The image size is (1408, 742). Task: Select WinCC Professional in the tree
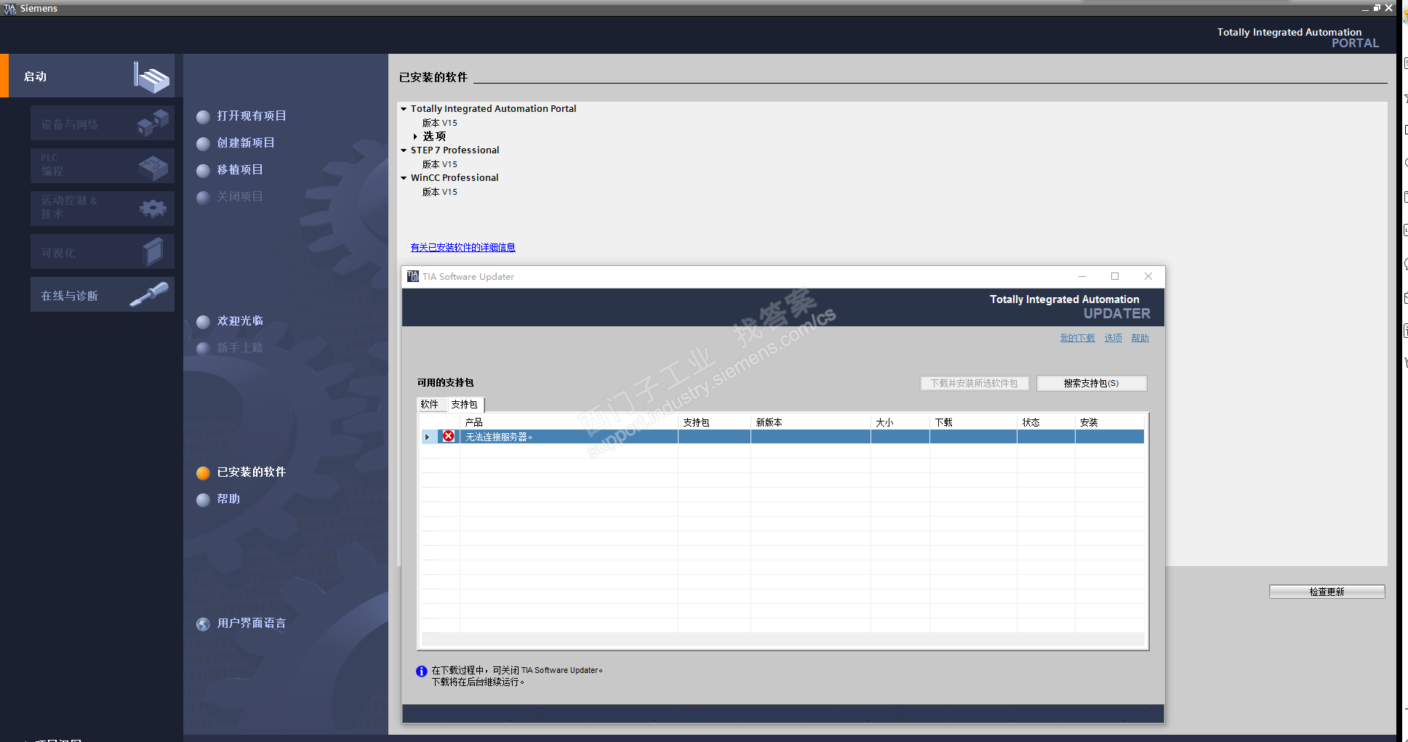[455, 178]
